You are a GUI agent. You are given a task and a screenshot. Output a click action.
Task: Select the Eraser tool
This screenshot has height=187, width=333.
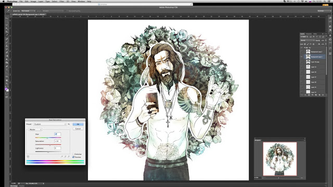click(7, 52)
